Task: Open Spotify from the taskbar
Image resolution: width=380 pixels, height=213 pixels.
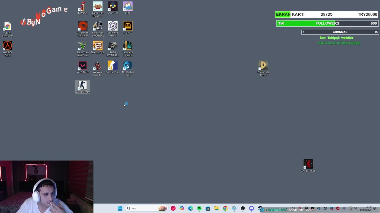Action: point(199,208)
